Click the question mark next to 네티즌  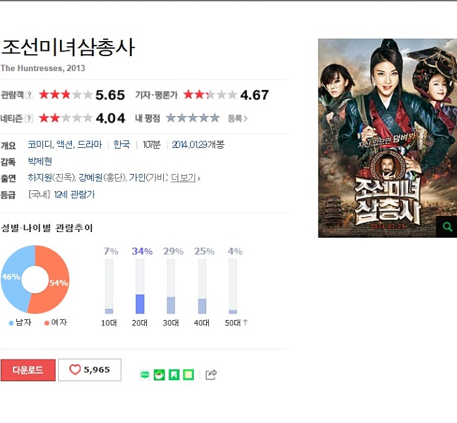29,119
